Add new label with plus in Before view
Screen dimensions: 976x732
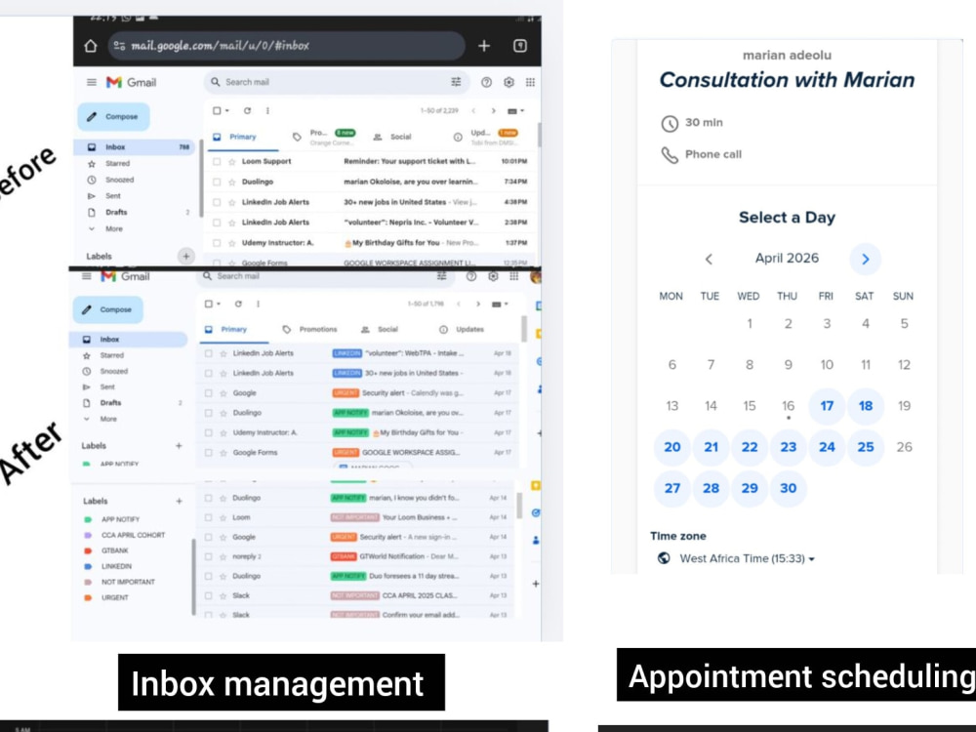(185, 257)
